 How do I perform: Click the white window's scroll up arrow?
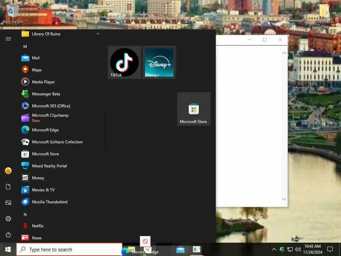tap(284, 53)
